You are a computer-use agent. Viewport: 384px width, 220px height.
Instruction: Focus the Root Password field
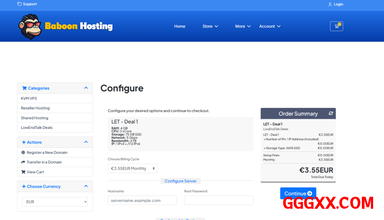tap(219, 201)
